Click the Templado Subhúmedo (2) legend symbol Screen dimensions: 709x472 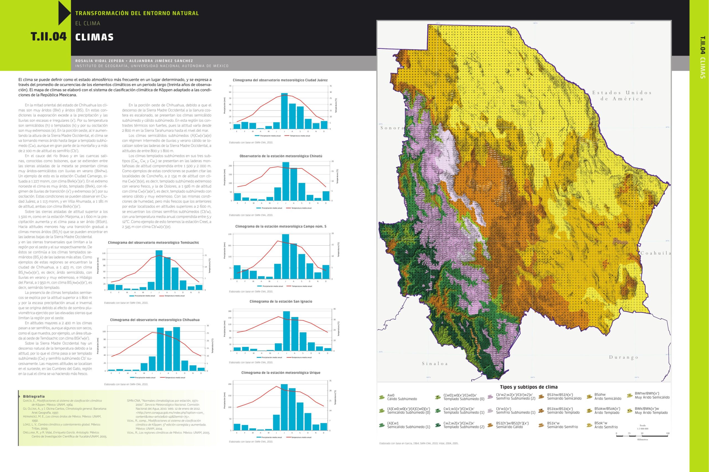438,426
